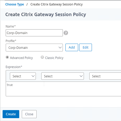Go back via Choose Type breadcrumb link
Image resolution: width=121 pixels, height=121 pixels.
click(x=15, y=4)
